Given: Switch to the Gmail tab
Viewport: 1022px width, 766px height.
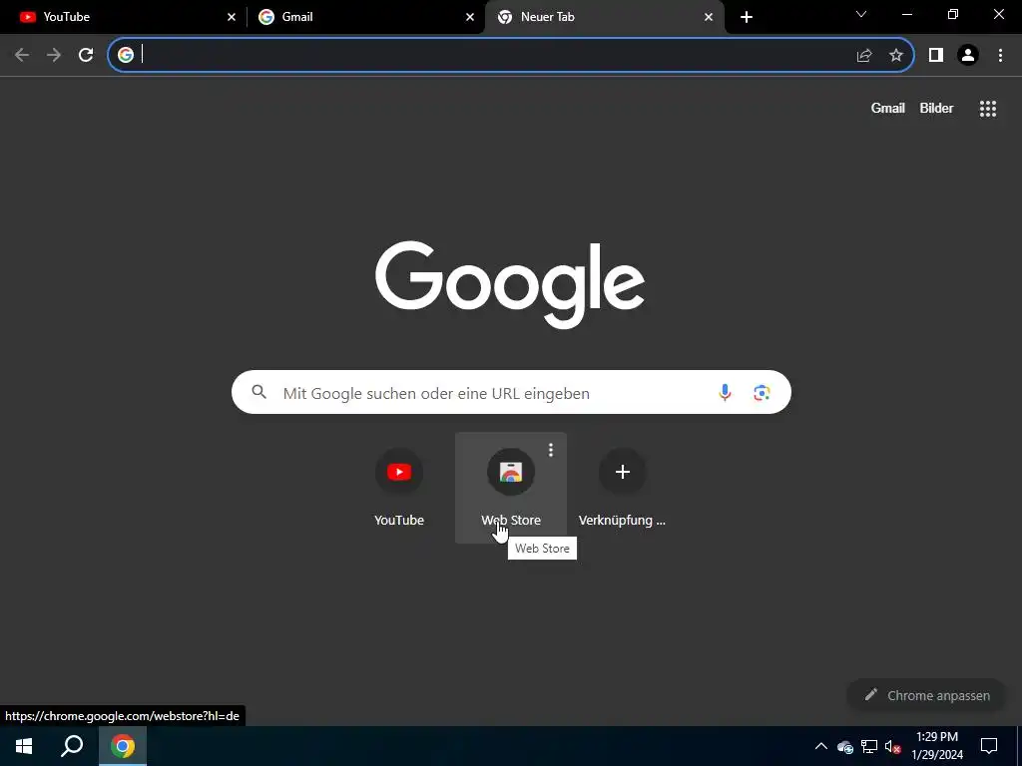Looking at the screenshot, I should click(365, 17).
